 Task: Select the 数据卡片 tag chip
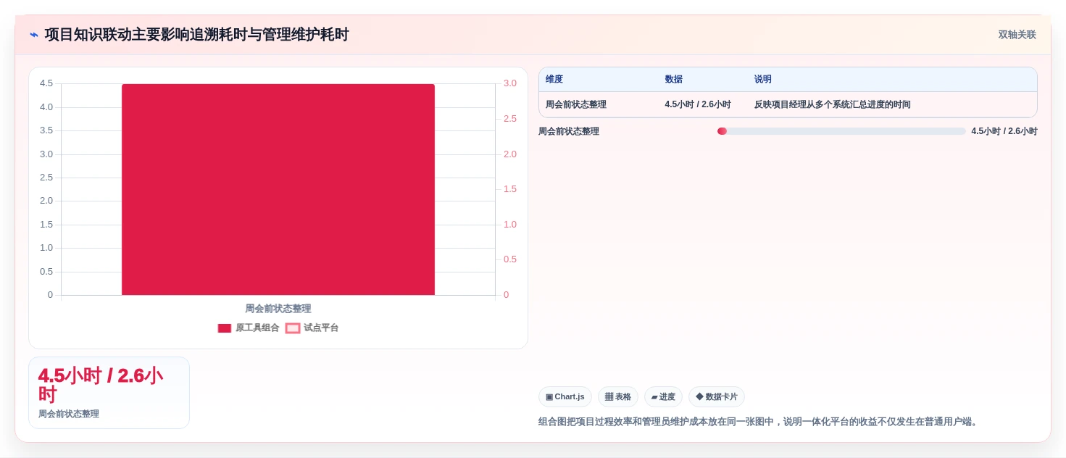(717, 396)
